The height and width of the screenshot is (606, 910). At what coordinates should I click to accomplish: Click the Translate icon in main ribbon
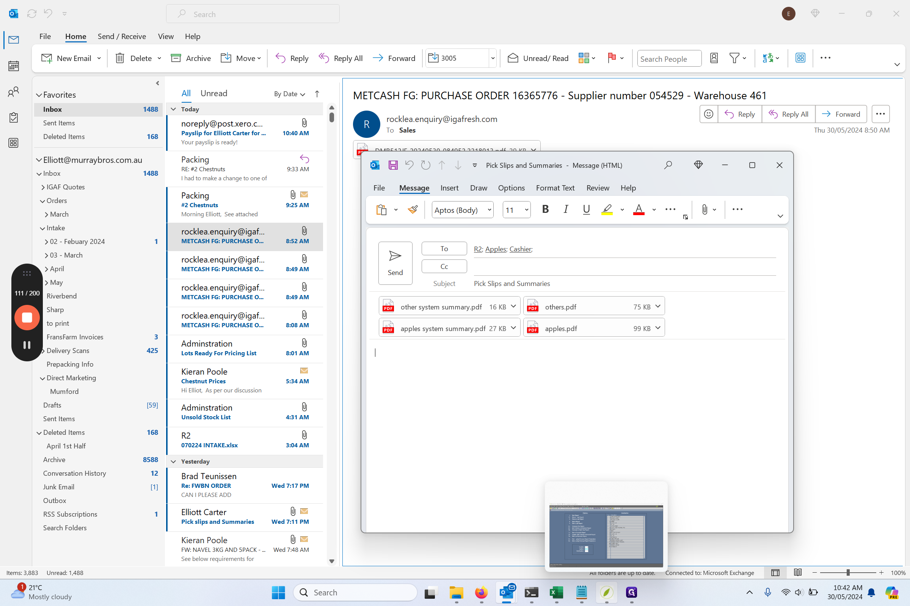tap(767, 58)
